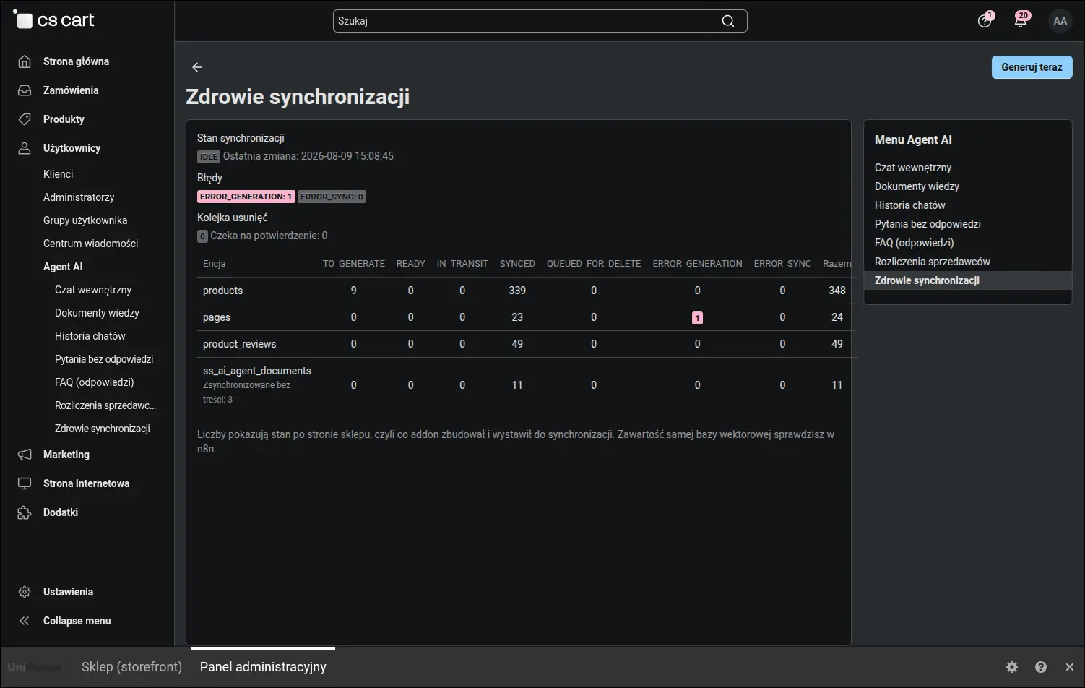The width and height of the screenshot is (1085, 688).
Task: Click bottom bar settings gear icon
Action: (x=1012, y=667)
